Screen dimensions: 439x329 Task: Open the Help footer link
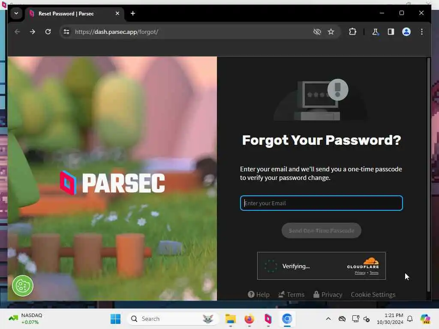pyautogui.click(x=259, y=295)
